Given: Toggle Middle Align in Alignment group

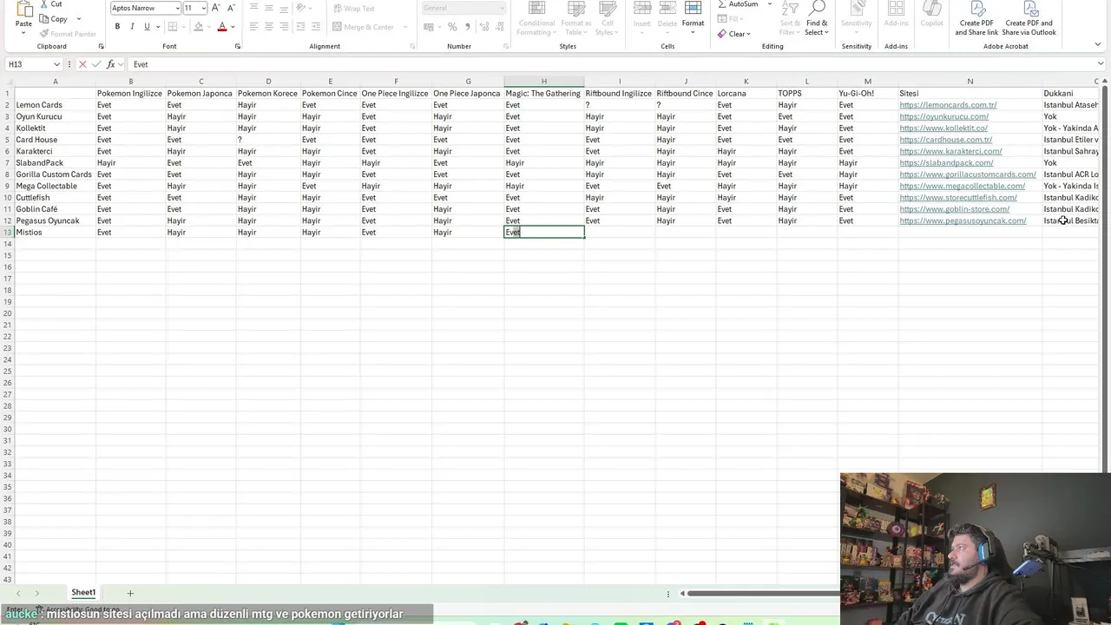Looking at the screenshot, I should [x=268, y=8].
